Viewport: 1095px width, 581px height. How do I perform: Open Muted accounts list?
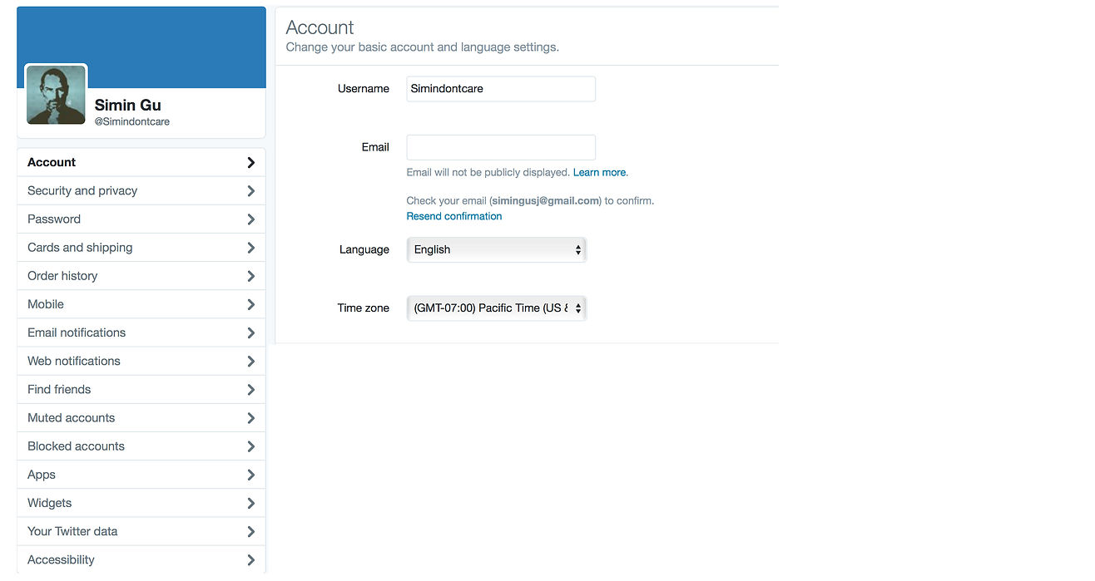141,417
